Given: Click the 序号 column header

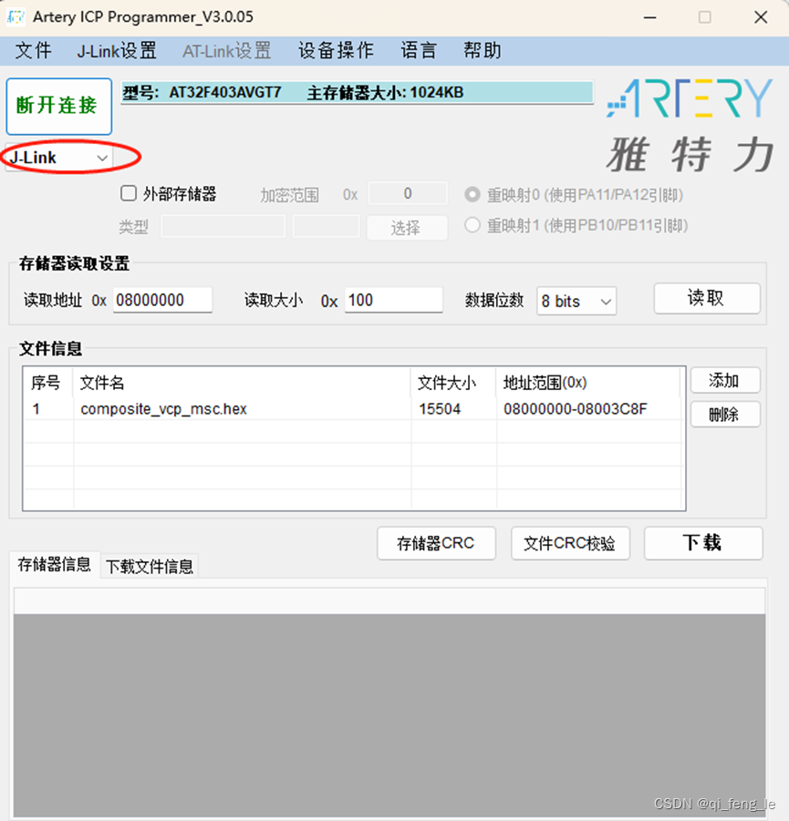Looking at the screenshot, I should coord(46,383).
